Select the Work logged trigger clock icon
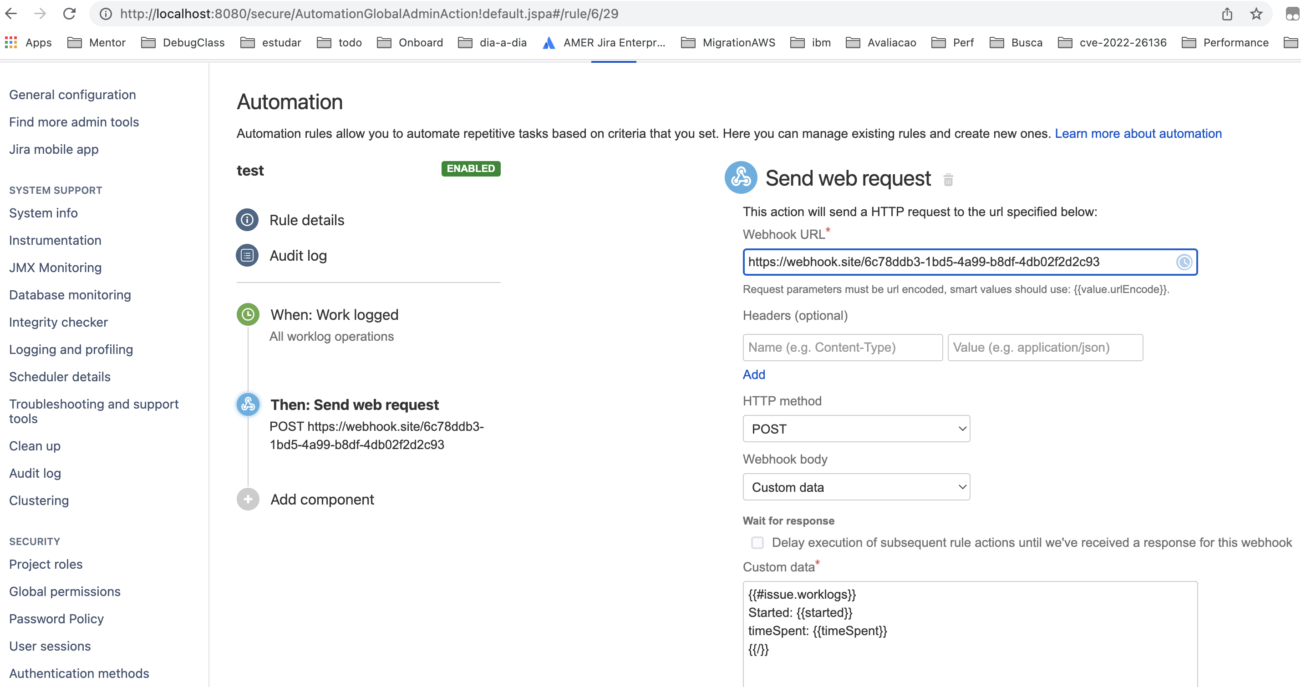The height and width of the screenshot is (687, 1301). point(248,314)
